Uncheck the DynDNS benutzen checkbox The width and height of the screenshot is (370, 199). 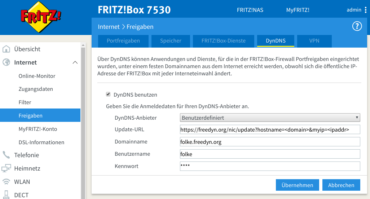coord(108,94)
